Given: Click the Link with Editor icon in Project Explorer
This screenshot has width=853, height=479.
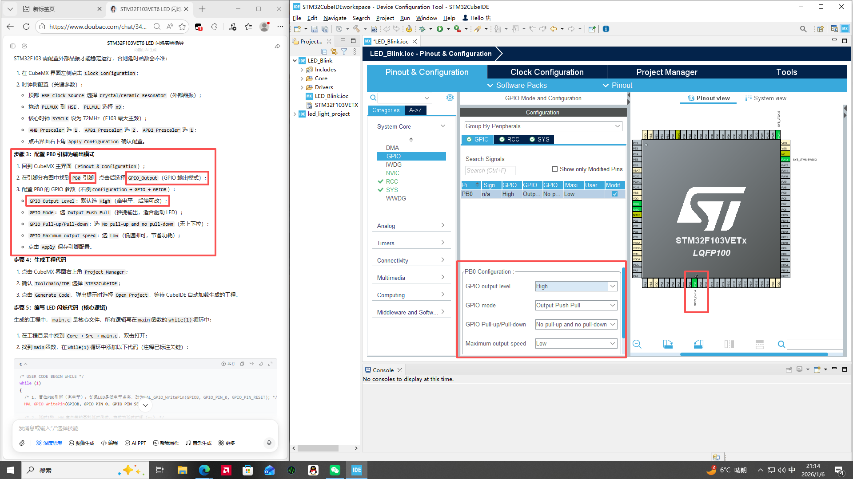Looking at the screenshot, I should (334, 51).
